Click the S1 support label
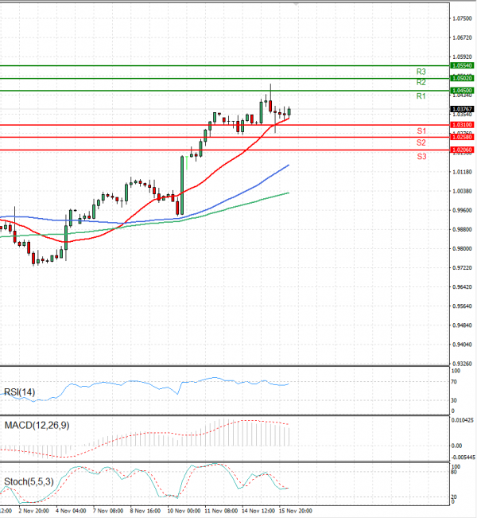This screenshot has width=477, height=518. coord(421,131)
